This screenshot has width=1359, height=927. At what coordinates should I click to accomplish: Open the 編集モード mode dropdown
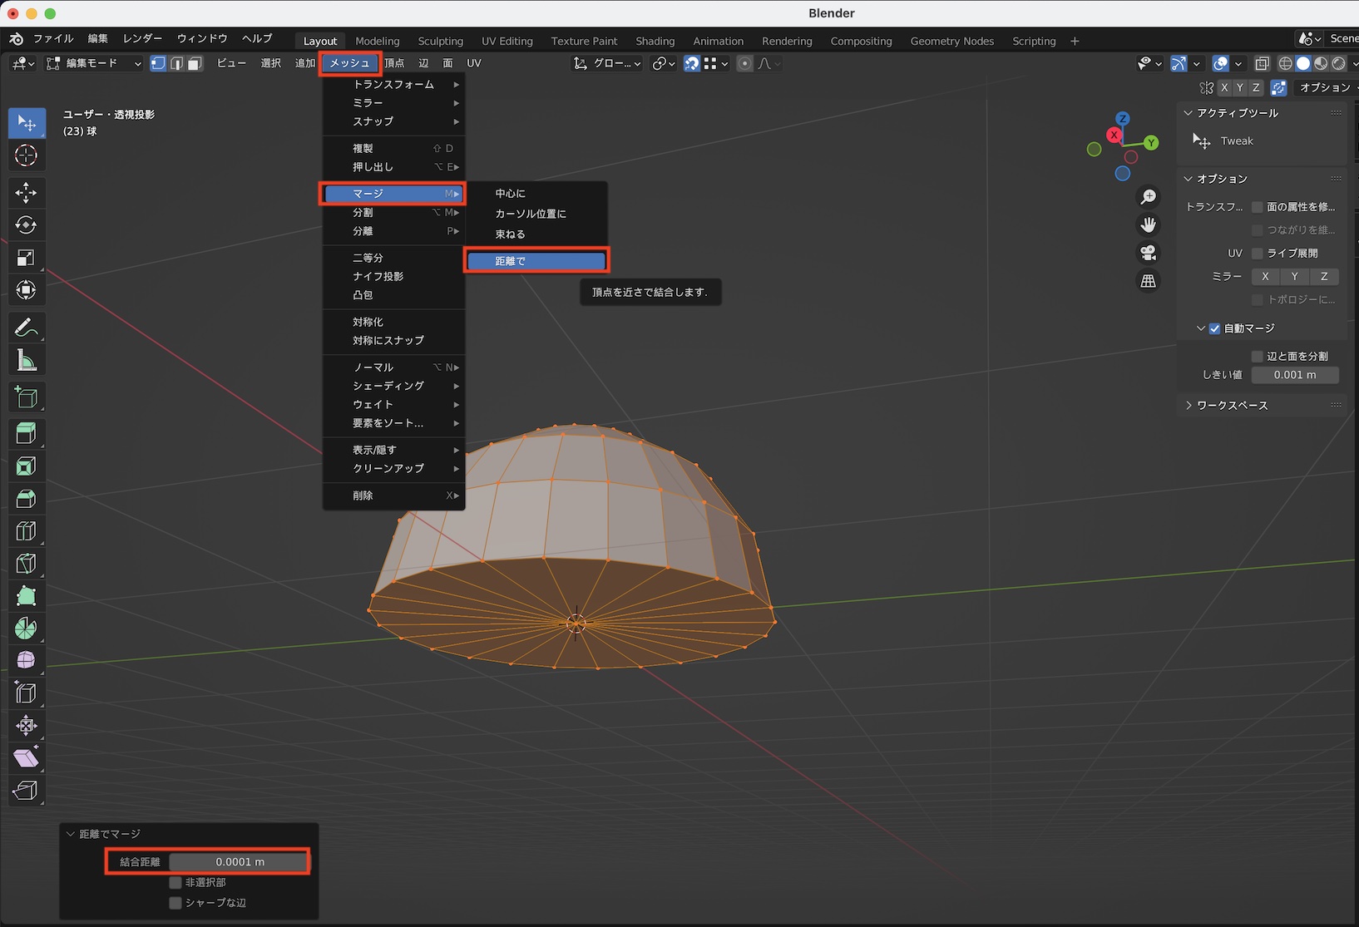tap(93, 63)
